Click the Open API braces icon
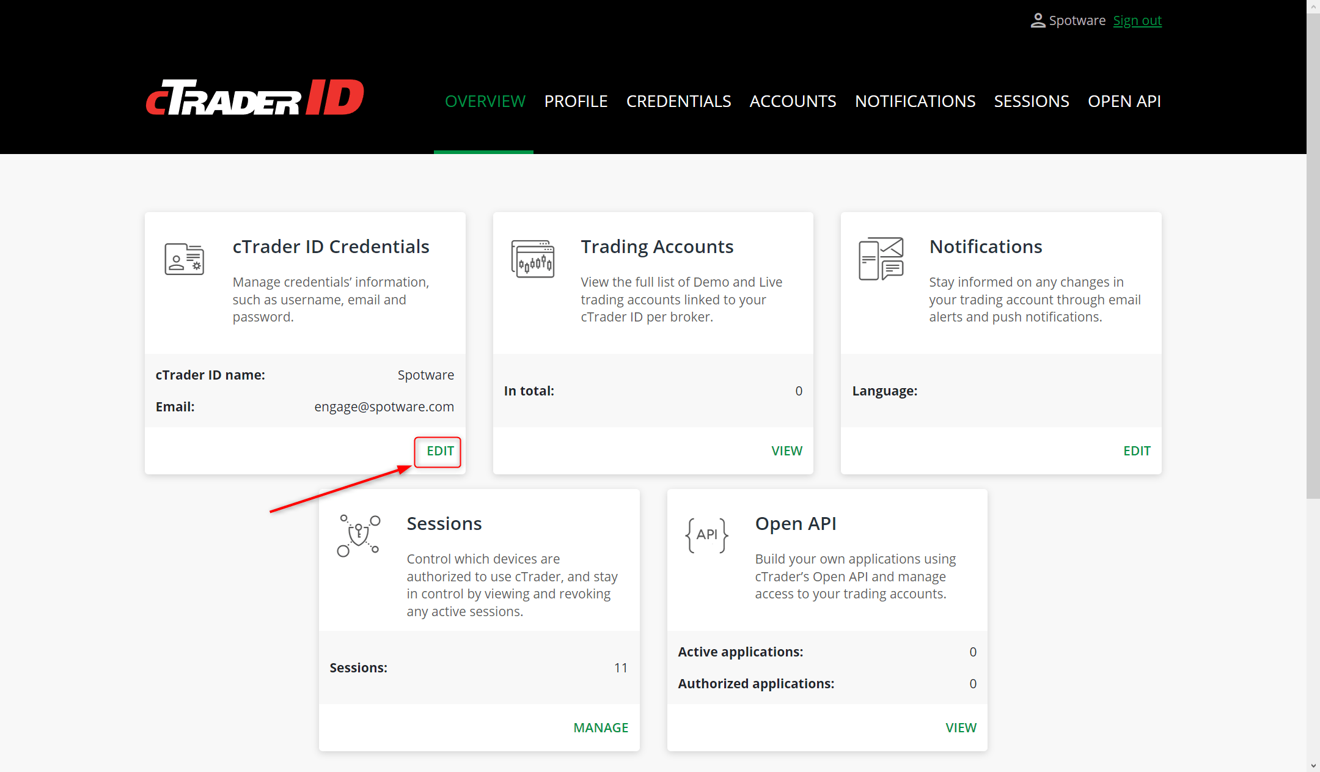1320x772 pixels. point(706,535)
